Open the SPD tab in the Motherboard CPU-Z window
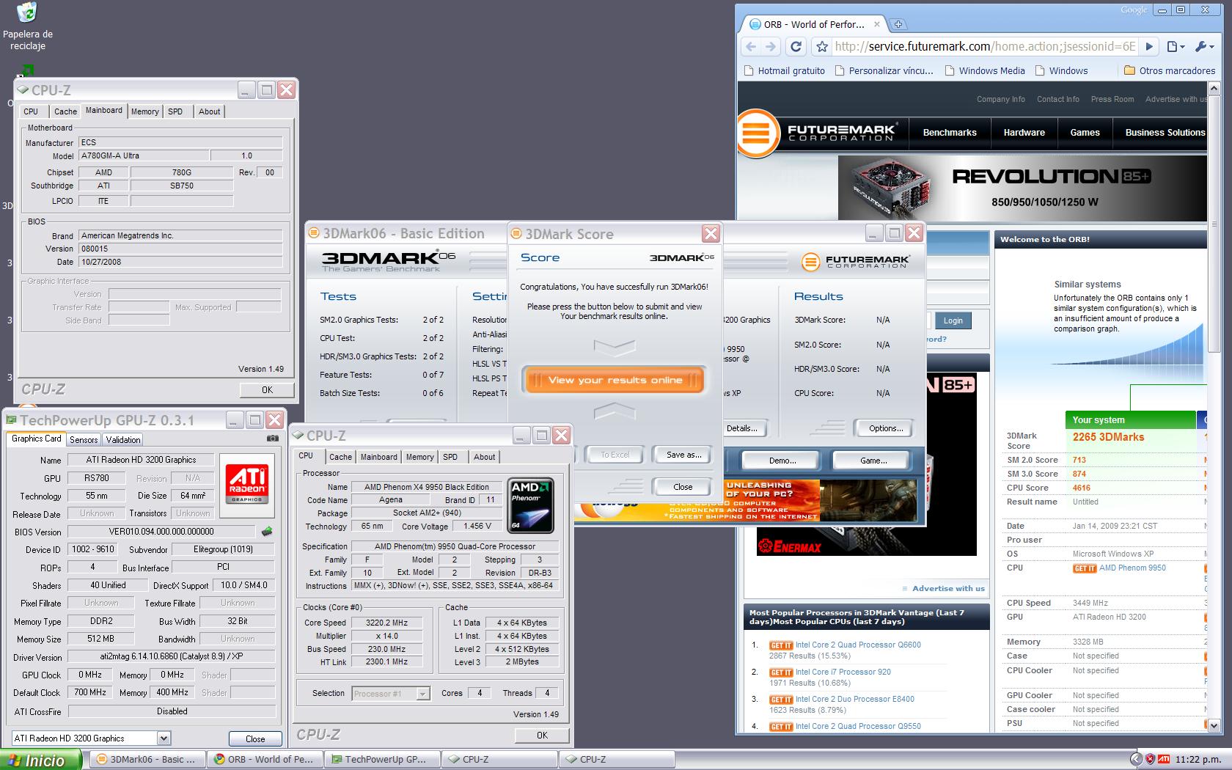Image resolution: width=1232 pixels, height=770 pixels. pos(175,111)
